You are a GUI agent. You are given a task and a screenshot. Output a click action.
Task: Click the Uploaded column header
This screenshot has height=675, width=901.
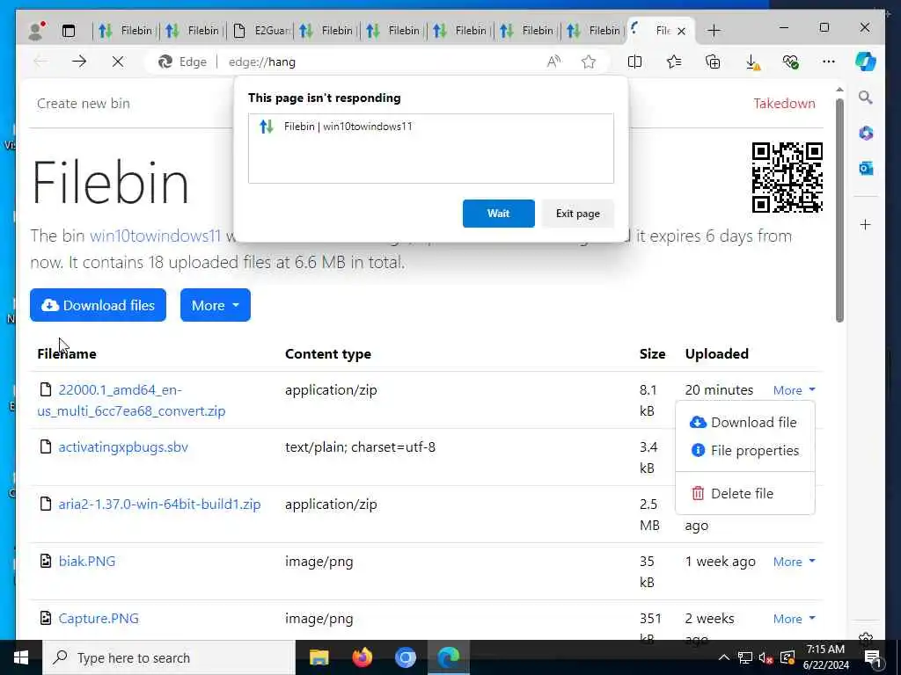coord(716,353)
